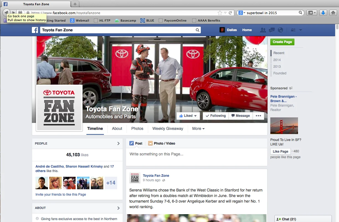Toggle Liked status on the page
The height and width of the screenshot is (222, 339).
tap(188, 116)
